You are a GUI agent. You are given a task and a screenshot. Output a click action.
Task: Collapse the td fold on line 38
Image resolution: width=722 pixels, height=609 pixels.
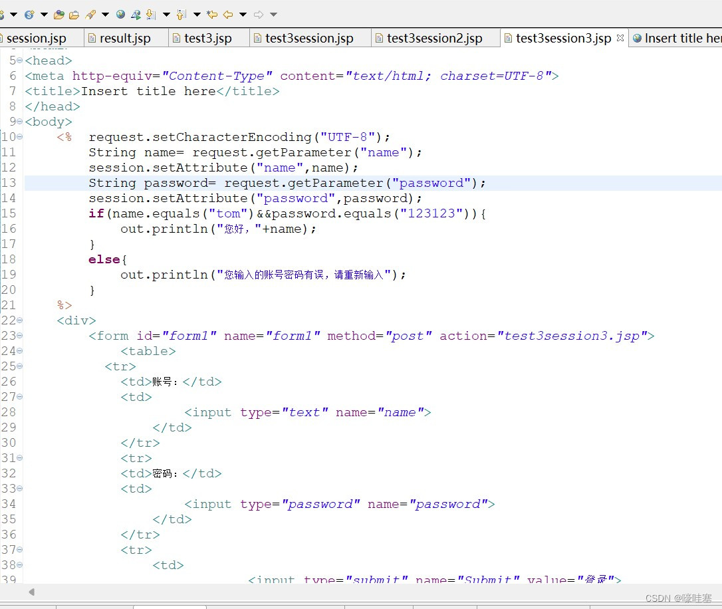(19, 565)
